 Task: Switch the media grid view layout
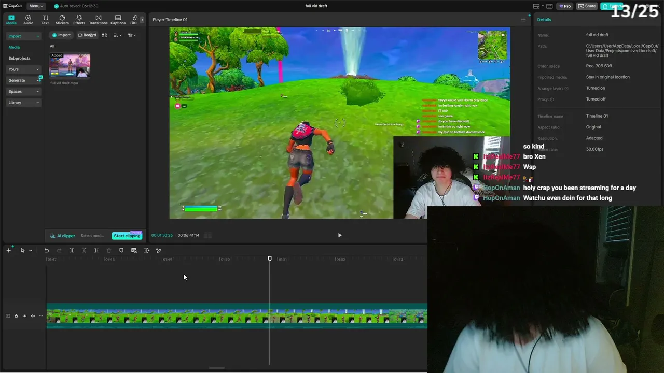coord(104,35)
